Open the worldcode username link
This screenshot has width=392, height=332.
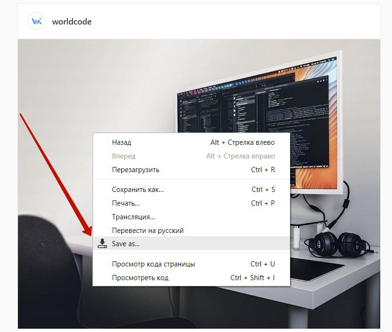tap(72, 22)
